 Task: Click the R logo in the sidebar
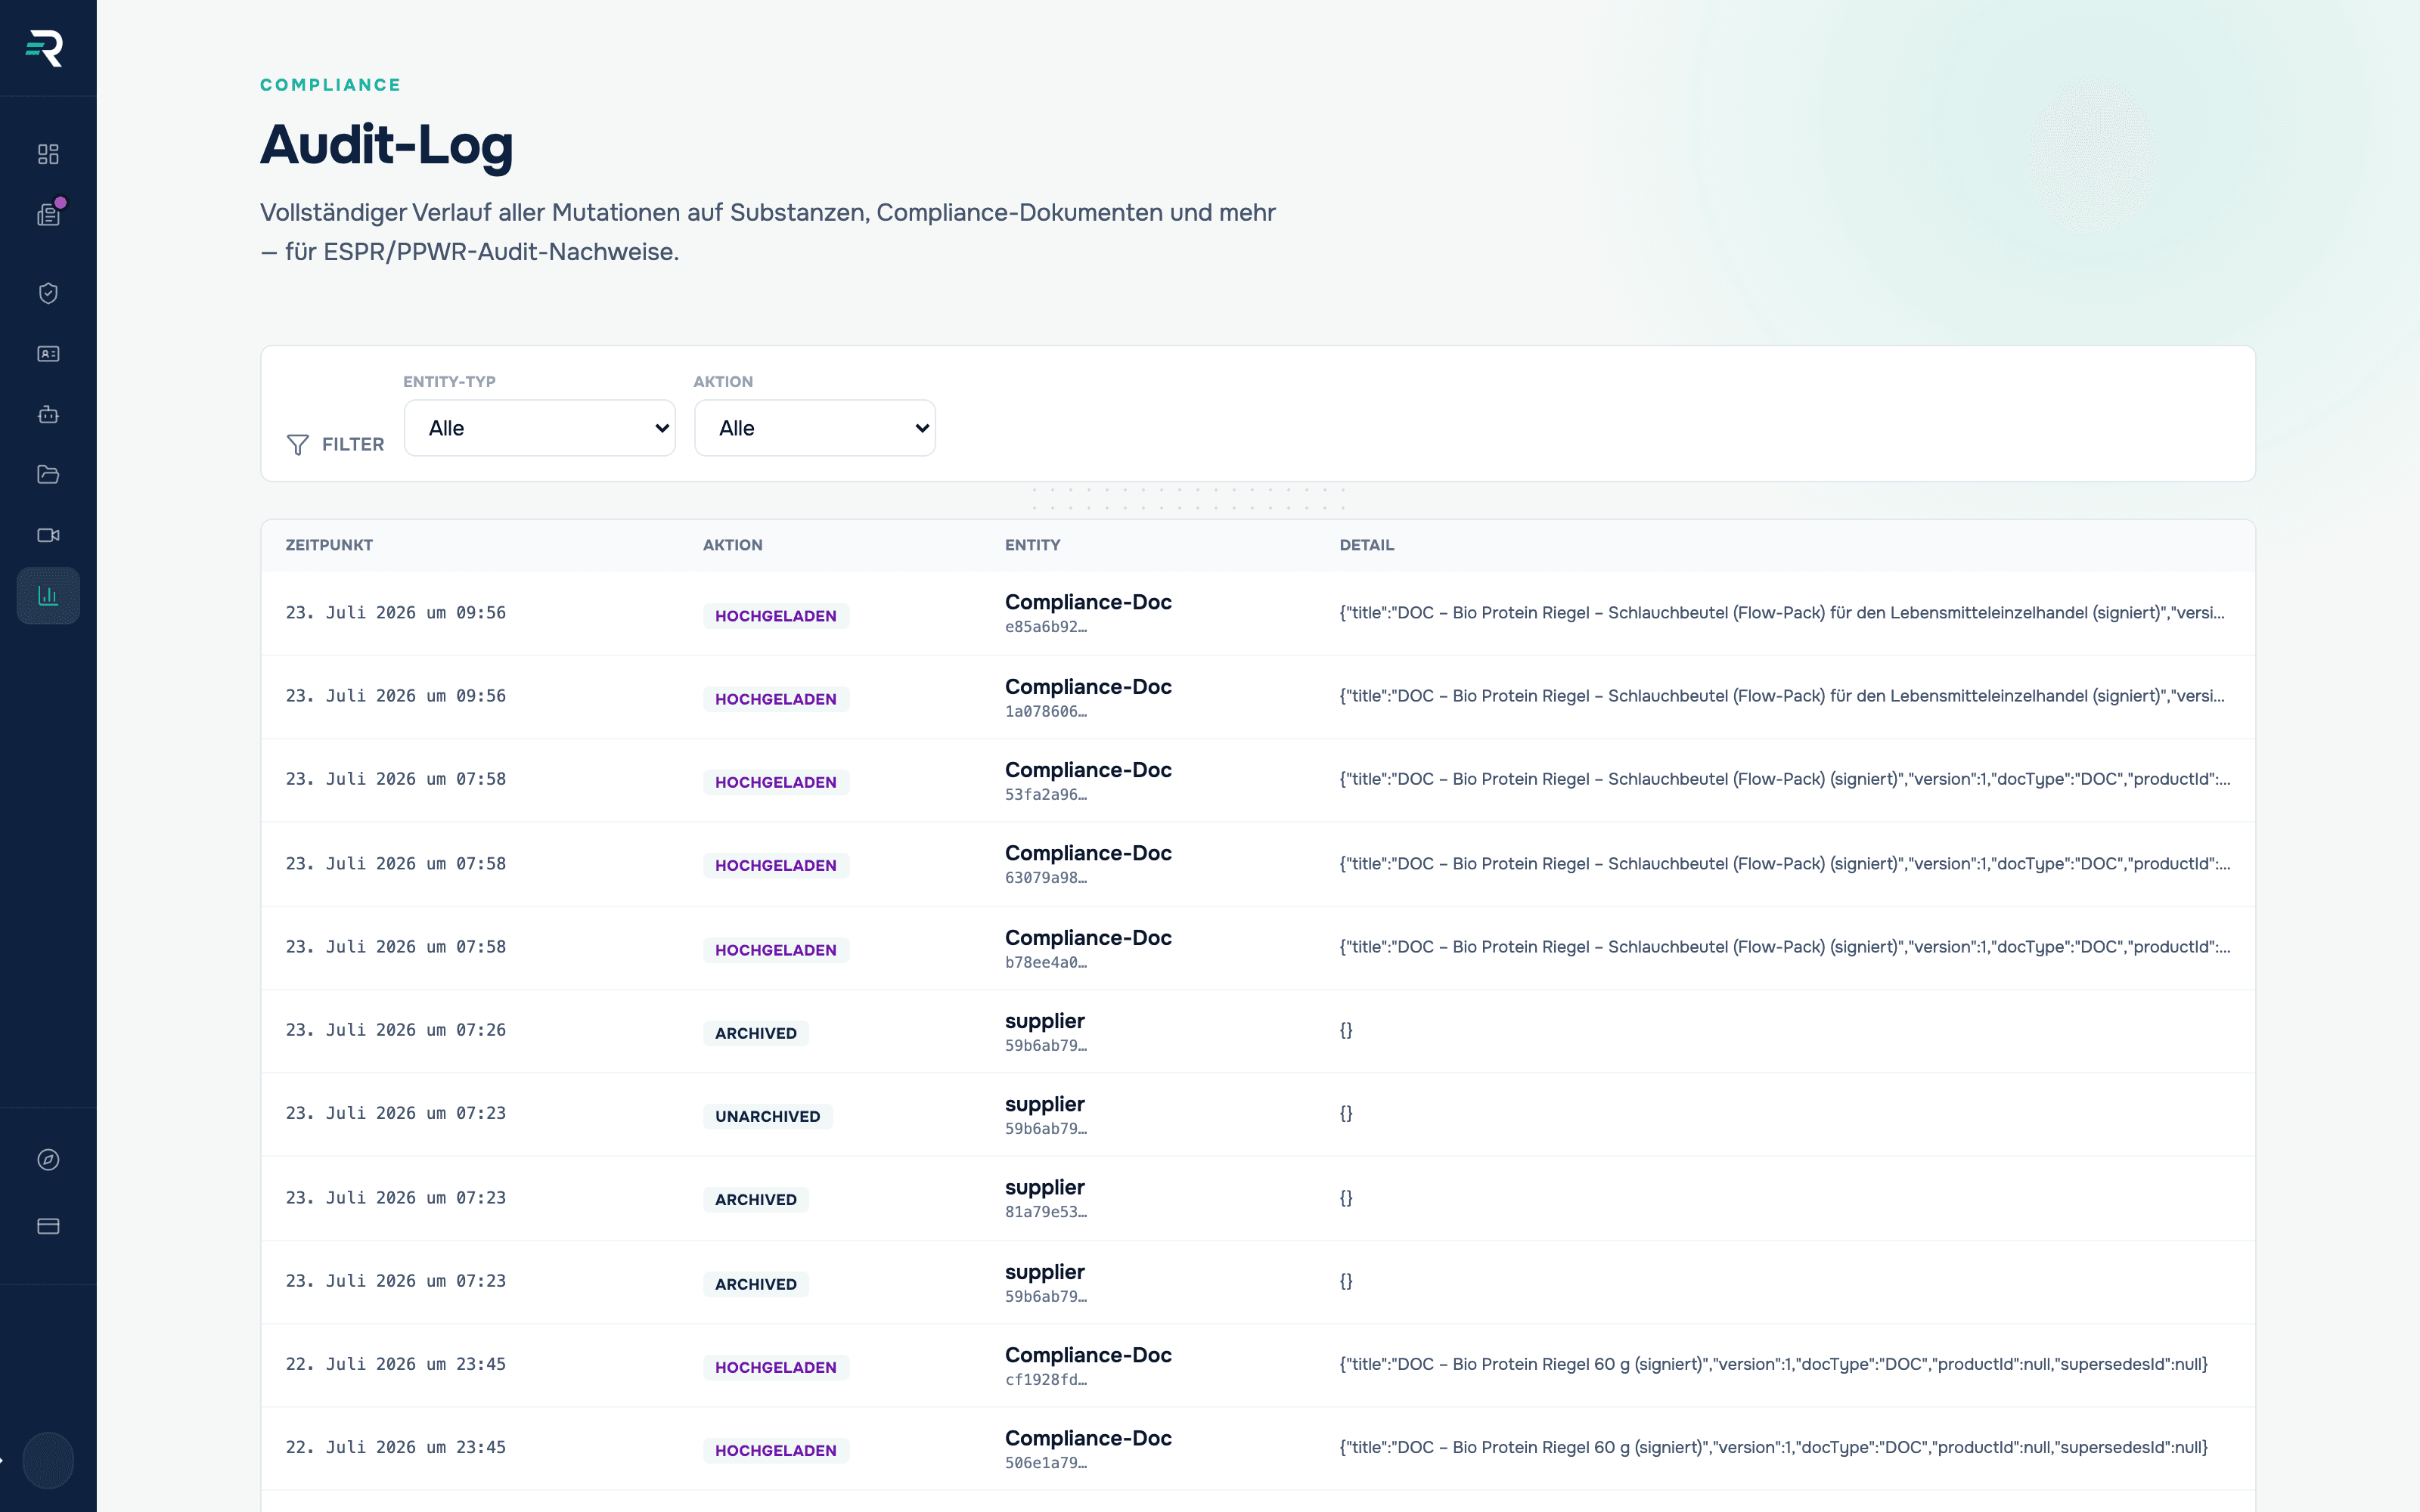45,48
